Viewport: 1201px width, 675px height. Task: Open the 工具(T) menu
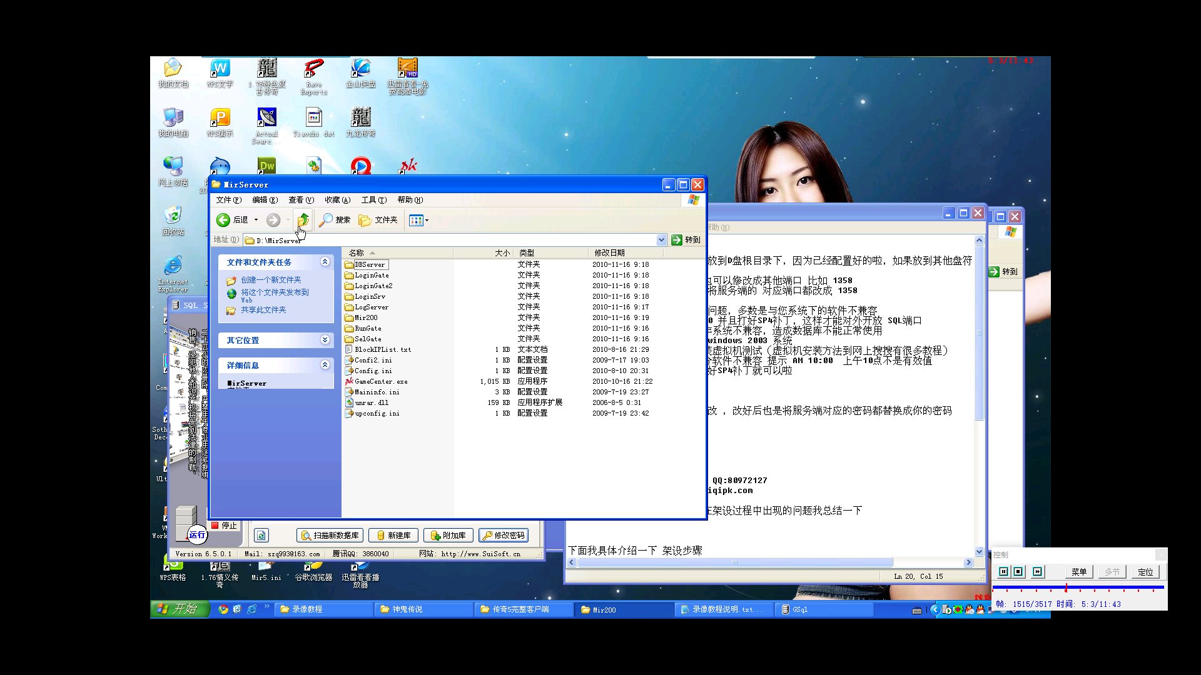pyautogui.click(x=373, y=200)
